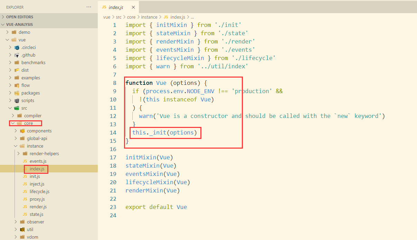Collapse the vue folder chevron

click(8, 40)
